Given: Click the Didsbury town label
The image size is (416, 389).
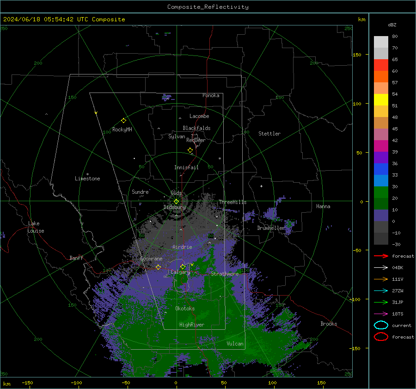Looking at the screenshot, I should click(174, 207).
